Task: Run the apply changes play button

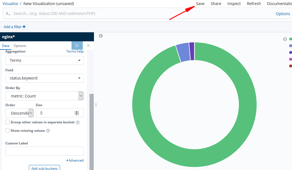Action: pos(77,46)
